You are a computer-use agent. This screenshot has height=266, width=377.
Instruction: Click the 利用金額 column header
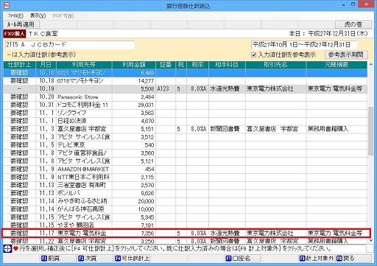[134, 65]
